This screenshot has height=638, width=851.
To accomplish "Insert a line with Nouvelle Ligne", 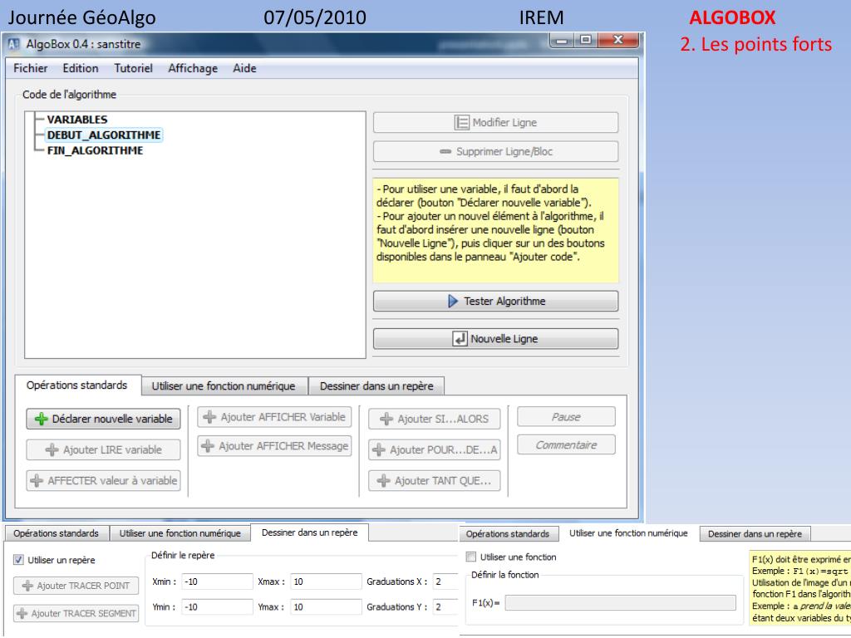I will click(x=495, y=339).
